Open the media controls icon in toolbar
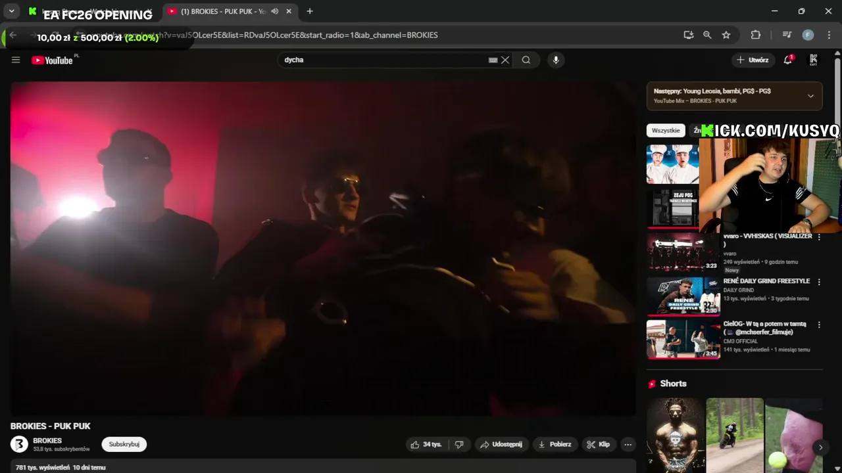Image resolution: width=842 pixels, height=473 pixels. point(787,35)
